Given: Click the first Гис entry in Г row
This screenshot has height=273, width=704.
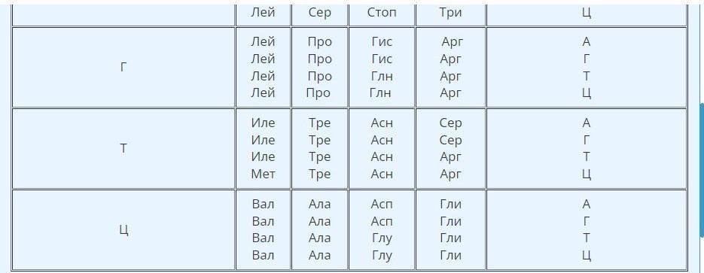Looking at the screenshot, I should pos(382,41).
